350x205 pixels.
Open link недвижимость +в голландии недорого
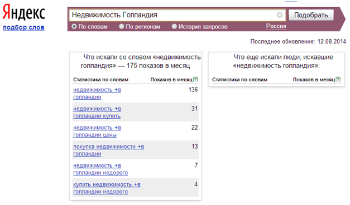pos(100,169)
